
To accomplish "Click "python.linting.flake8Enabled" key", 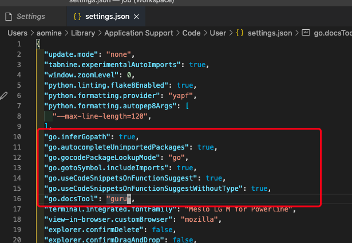I will pos(106,85).
